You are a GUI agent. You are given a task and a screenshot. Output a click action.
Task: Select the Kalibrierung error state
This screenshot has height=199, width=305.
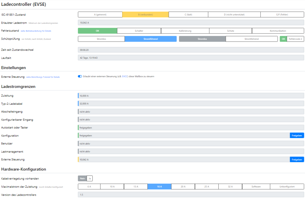point(185,31)
